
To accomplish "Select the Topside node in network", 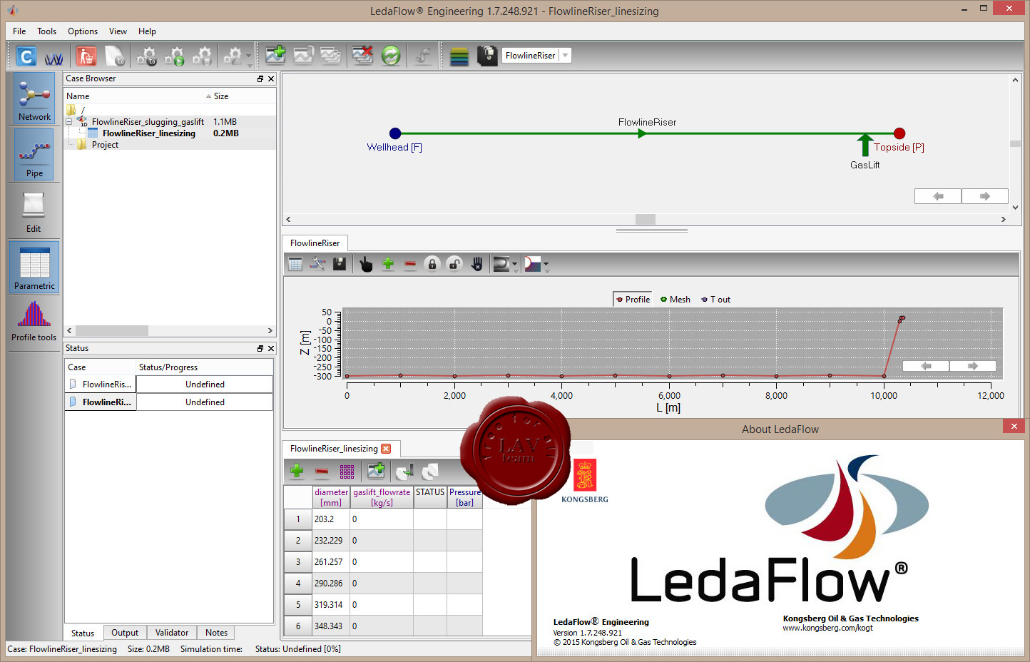I will tap(899, 133).
